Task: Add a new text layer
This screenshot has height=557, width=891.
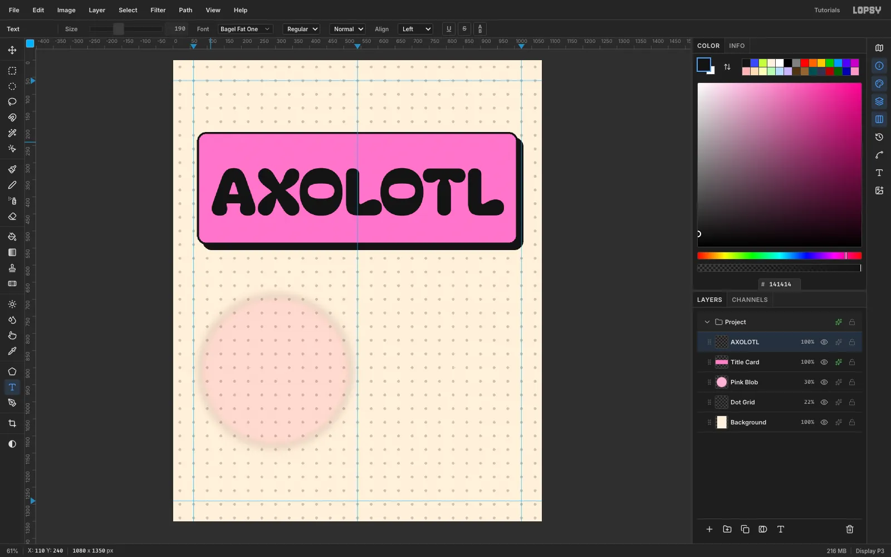Action: tap(781, 529)
